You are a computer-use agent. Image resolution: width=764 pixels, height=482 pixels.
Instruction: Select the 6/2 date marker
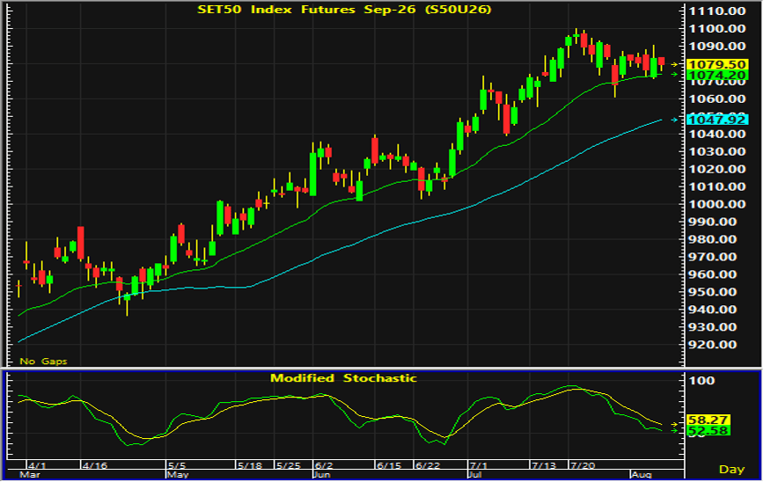(x=324, y=465)
